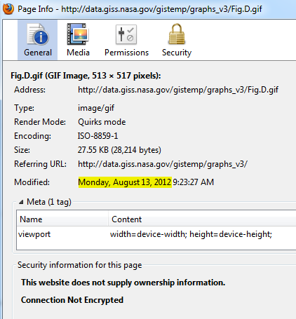Switch to the Media film-strip icon
Screen dimensions: 296x319
[x=78, y=34]
